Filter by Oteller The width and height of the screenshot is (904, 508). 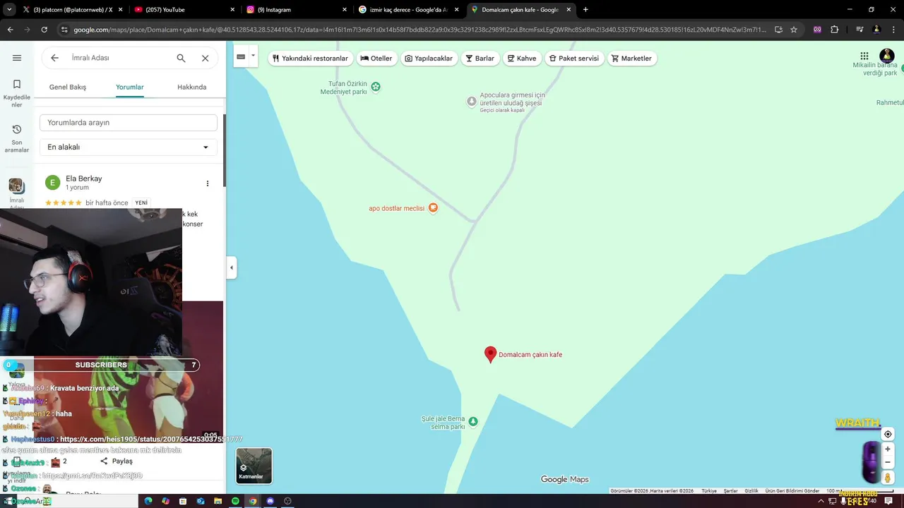click(376, 58)
